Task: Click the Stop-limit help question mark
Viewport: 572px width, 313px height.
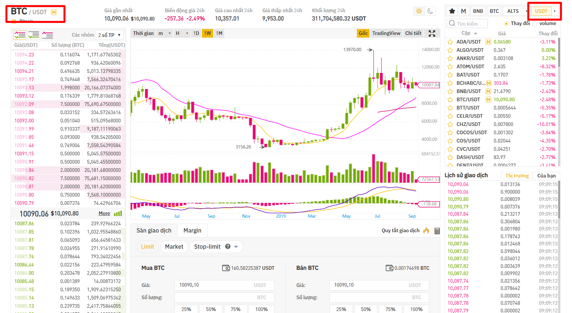Action: click(228, 246)
